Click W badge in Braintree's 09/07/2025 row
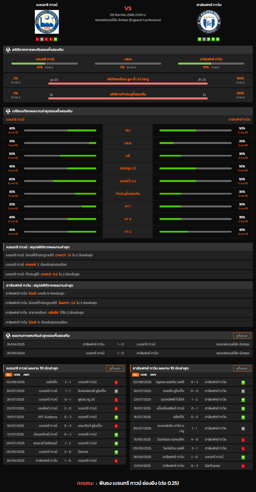Screen dimensions: 256x492 [116, 443]
